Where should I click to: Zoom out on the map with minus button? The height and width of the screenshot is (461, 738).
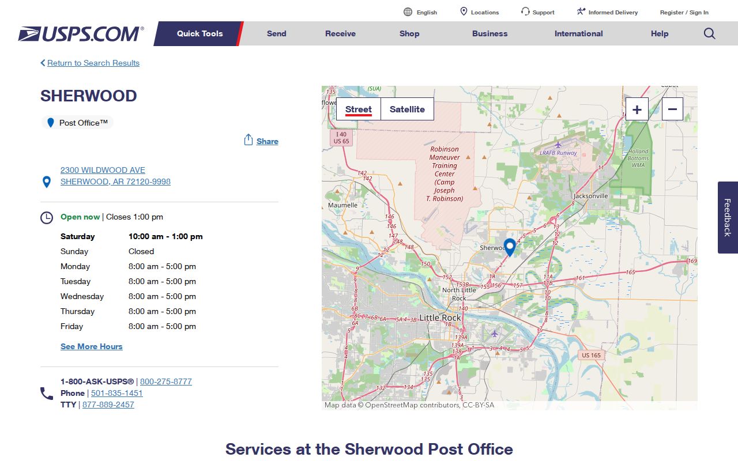coord(672,109)
